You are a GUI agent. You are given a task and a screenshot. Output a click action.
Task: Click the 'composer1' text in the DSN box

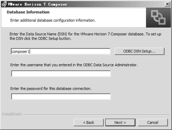point(21,52)
